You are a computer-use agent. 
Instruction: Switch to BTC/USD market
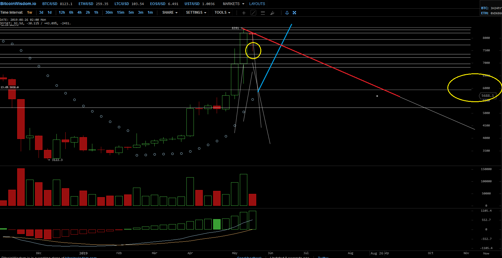pos(57,4)
